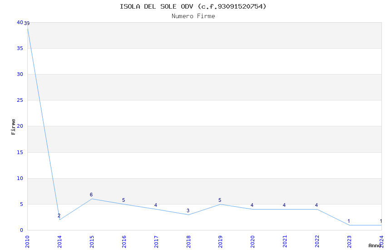Select the 2016 year label
Viewport: 386px width, 250px height.
[x=124, y=242]
